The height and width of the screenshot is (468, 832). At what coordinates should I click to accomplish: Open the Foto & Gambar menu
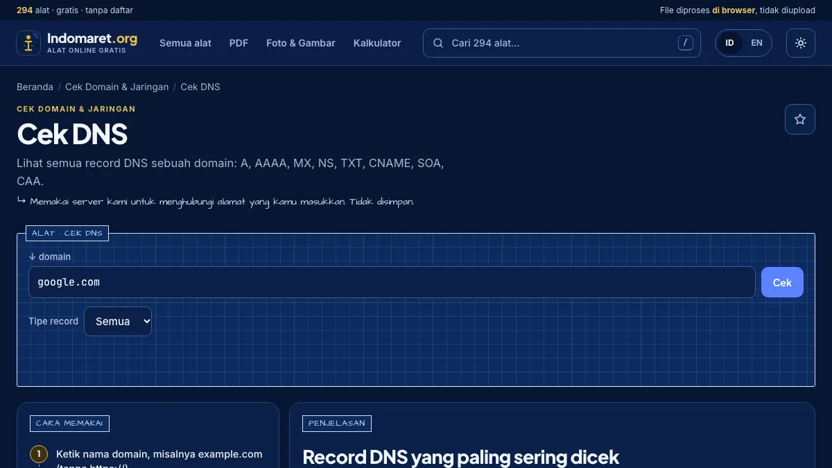click(301, 43)
